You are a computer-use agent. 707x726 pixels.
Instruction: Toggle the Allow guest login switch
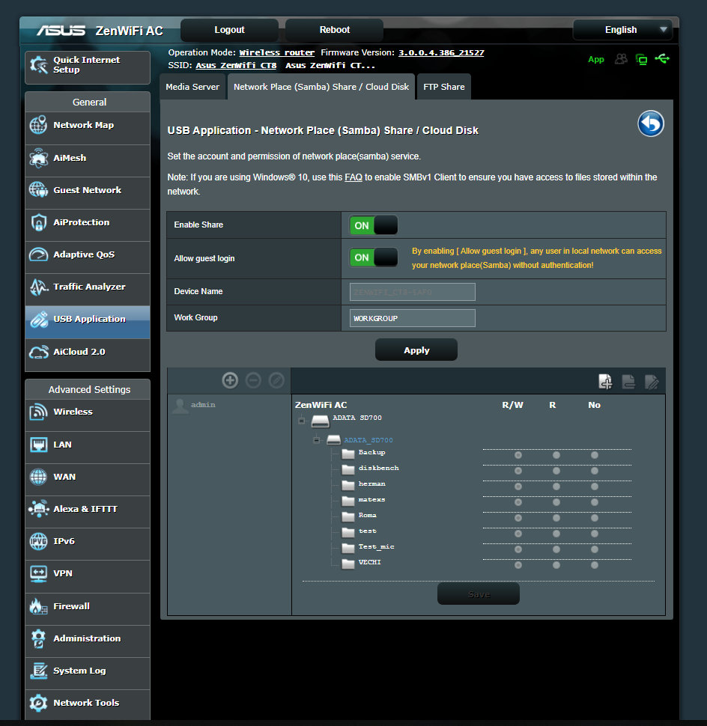374,257
